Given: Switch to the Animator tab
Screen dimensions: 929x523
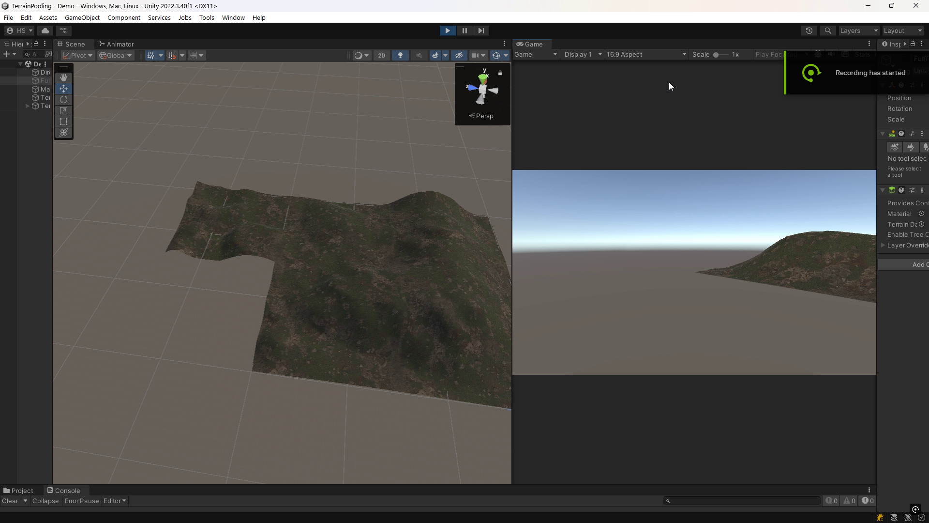Looking at the screenshot, I should (117, 44).
